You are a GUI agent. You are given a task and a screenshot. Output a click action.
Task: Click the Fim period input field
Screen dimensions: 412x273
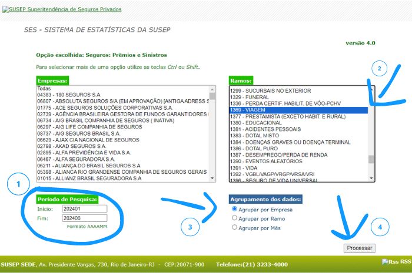[x=85, y=218]
